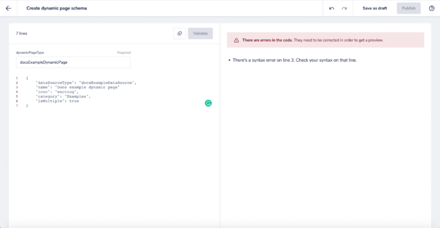Viewport: 440px width, 228px height.
Task: Select the "Required" label
Action: coord(124,52)
